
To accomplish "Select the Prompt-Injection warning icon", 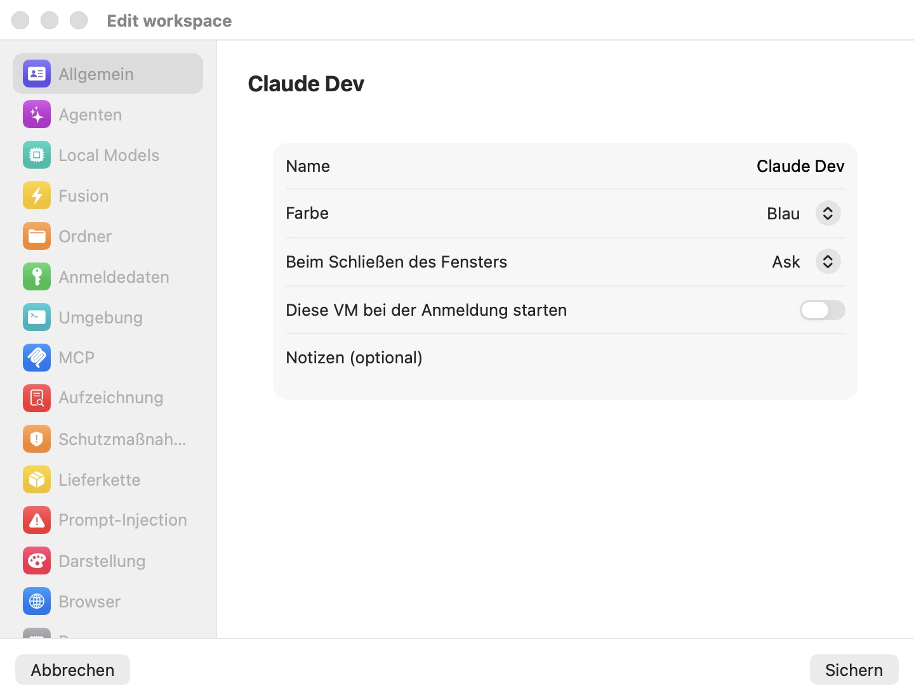I will coord(37,520).
